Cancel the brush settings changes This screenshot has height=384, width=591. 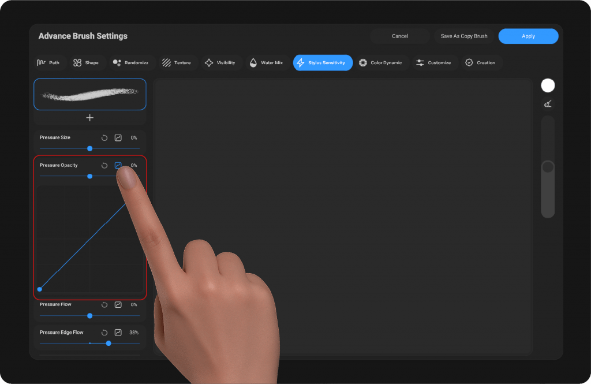(x=400, y=36)
